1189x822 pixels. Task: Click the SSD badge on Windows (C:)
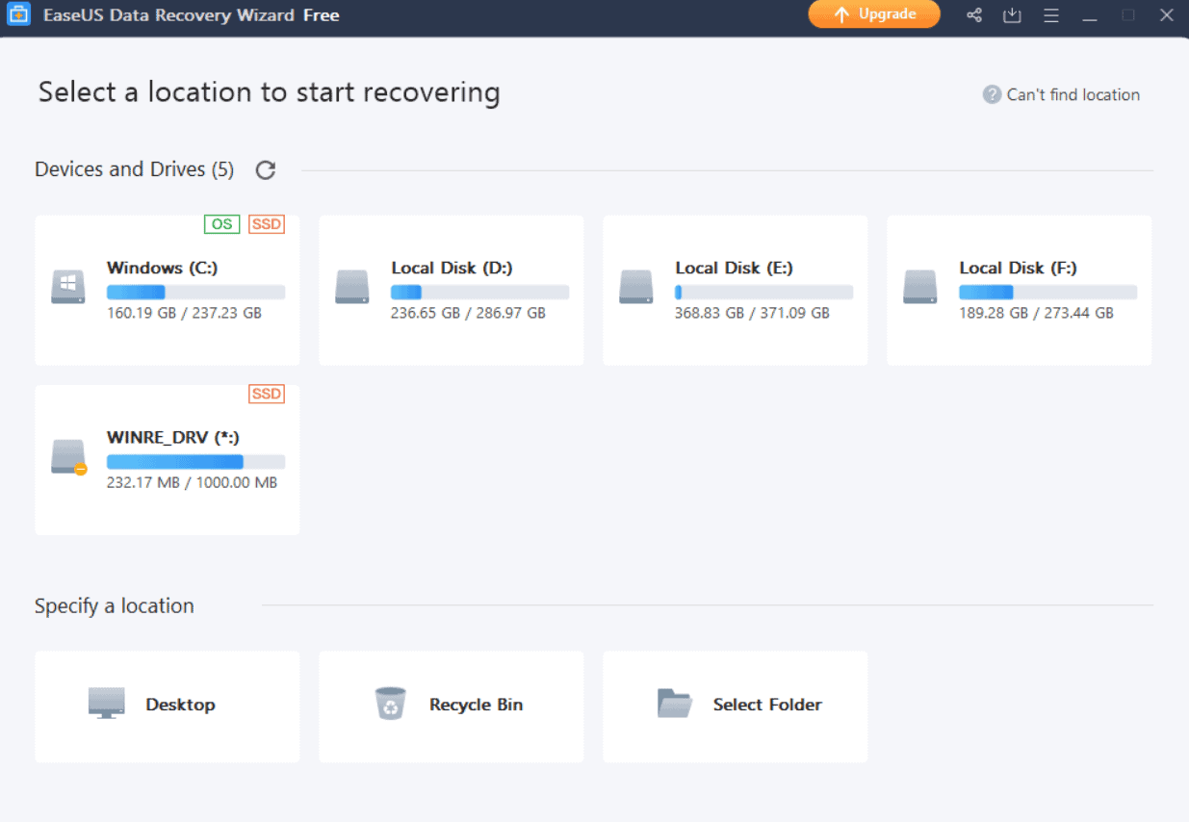point(267,224)
